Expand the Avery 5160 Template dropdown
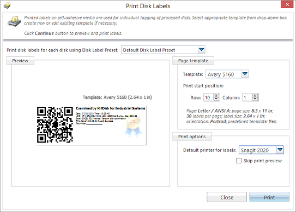Screen dimensions: 296x212 [245, 74]
